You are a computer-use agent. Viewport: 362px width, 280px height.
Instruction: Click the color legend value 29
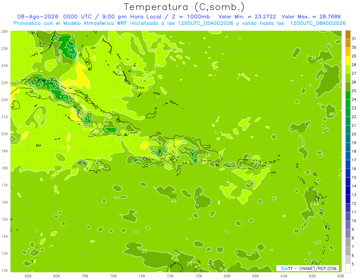coord(354,56)
